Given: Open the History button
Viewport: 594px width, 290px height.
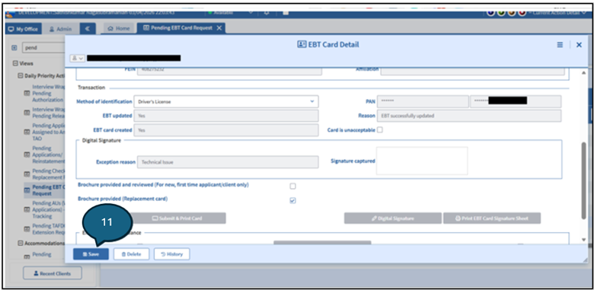Looking at the screenshot, I should click(171, 254).
